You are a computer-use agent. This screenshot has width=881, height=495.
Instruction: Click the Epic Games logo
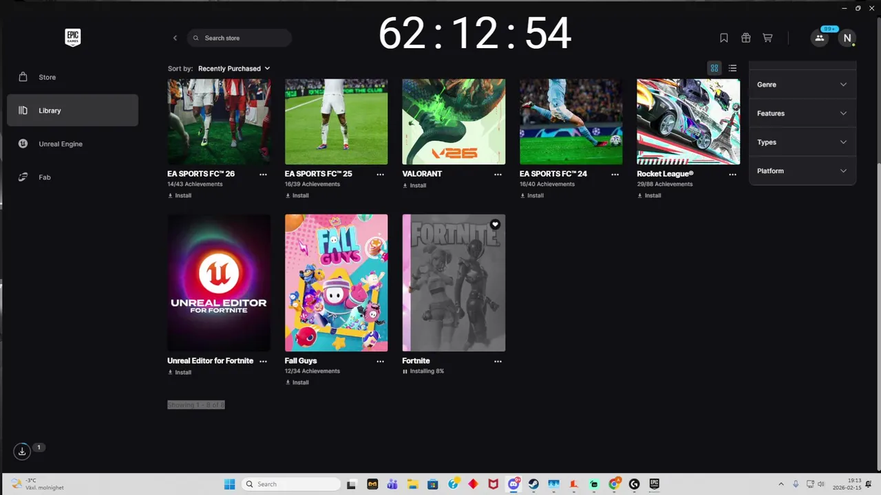pyautogui.click(x=73, y=38)
